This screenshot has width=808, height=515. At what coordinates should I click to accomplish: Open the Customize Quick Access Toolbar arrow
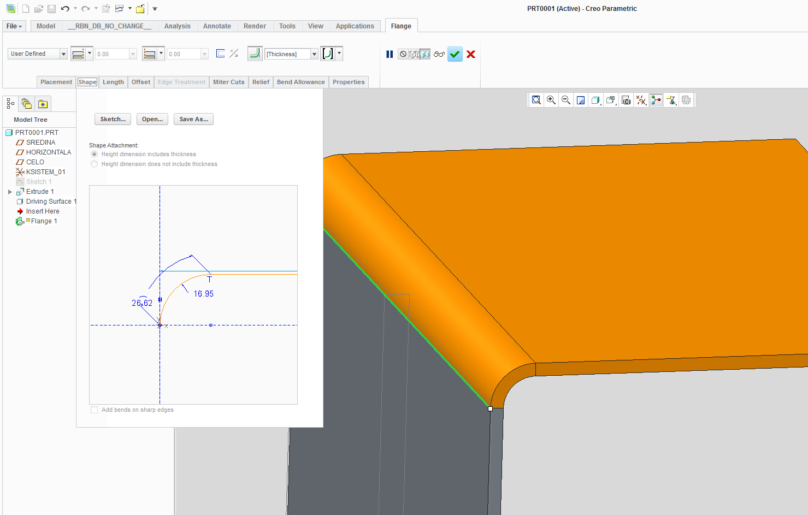click(155, 9)
